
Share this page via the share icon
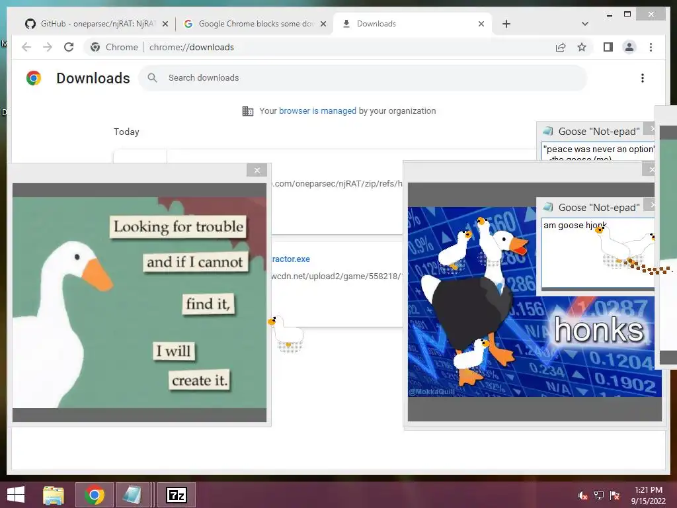pos(561,47)
